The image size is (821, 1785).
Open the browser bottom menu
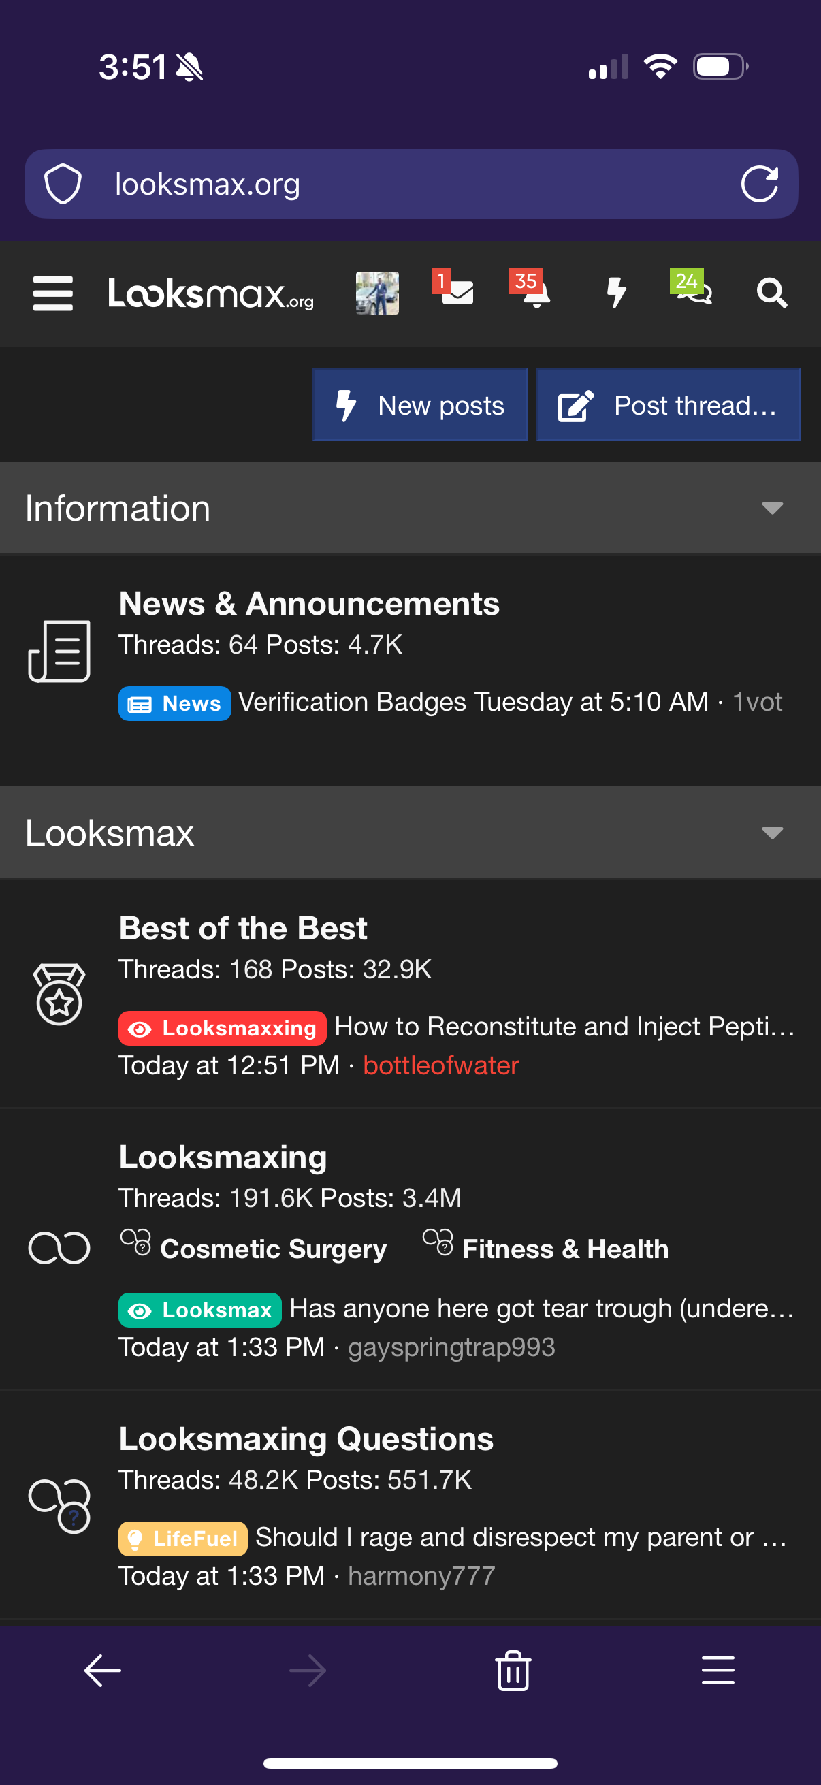pos(718,1670)
